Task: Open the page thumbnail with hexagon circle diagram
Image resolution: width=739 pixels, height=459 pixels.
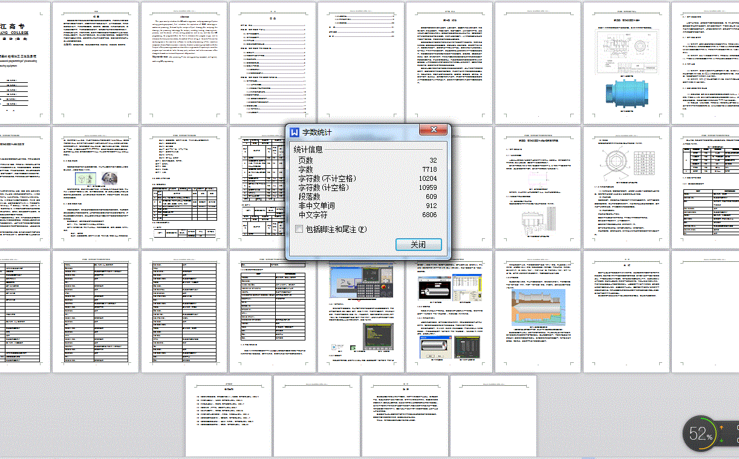Action: coord(627,187)
